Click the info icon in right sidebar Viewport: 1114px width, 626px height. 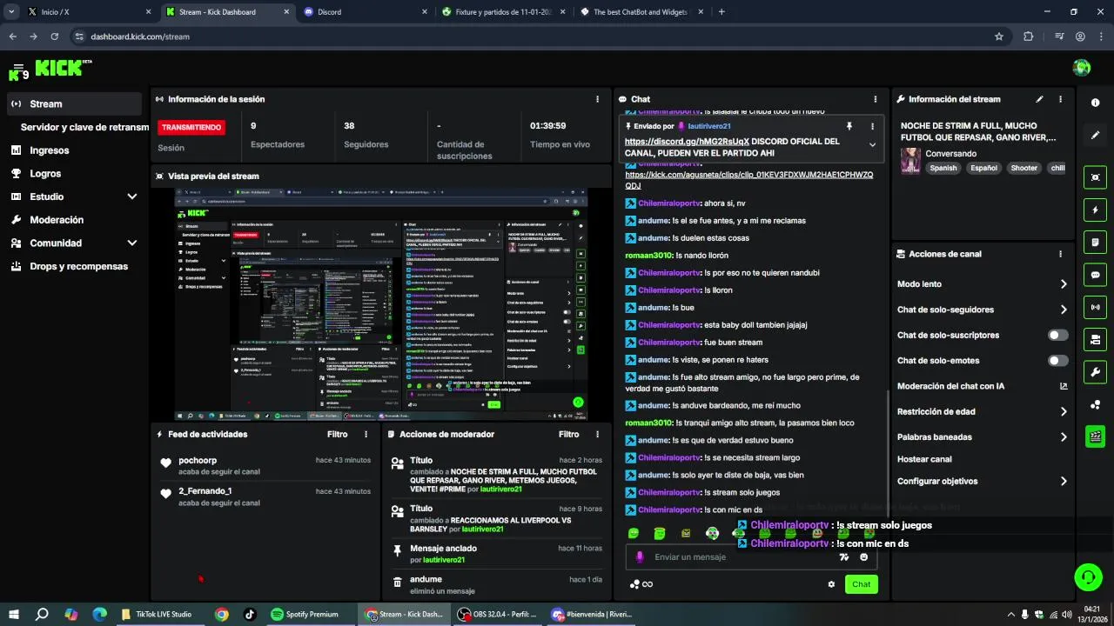click(1095, 103)
